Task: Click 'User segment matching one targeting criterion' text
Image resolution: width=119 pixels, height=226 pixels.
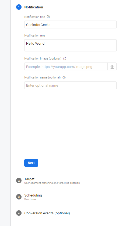Action: click(52, 183)
